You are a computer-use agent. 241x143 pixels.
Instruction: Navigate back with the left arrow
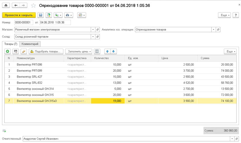point(16,5)
